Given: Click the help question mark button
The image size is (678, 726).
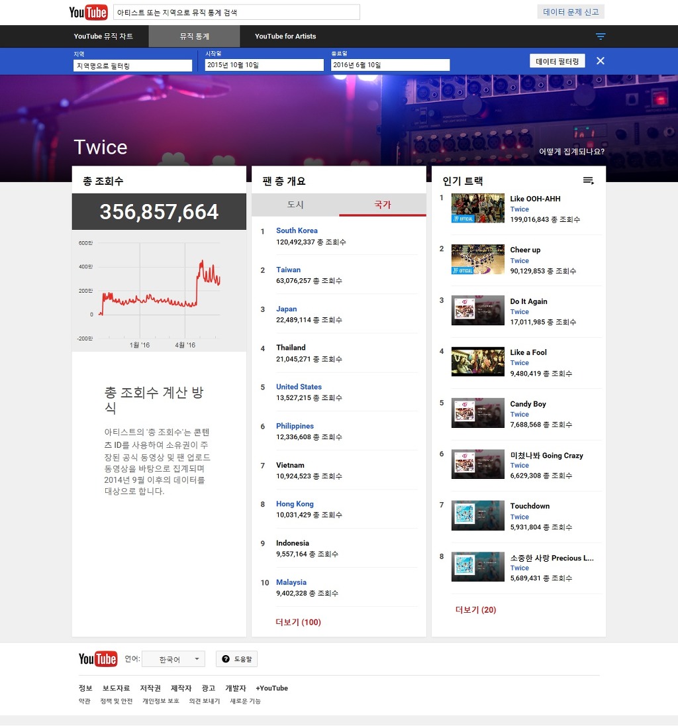Looking at the screenshot, I should (236, 659).
